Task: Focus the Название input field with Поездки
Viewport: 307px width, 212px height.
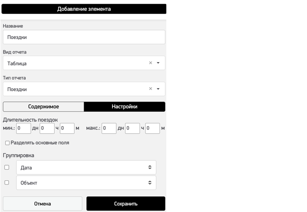Action: pos(84,37)
